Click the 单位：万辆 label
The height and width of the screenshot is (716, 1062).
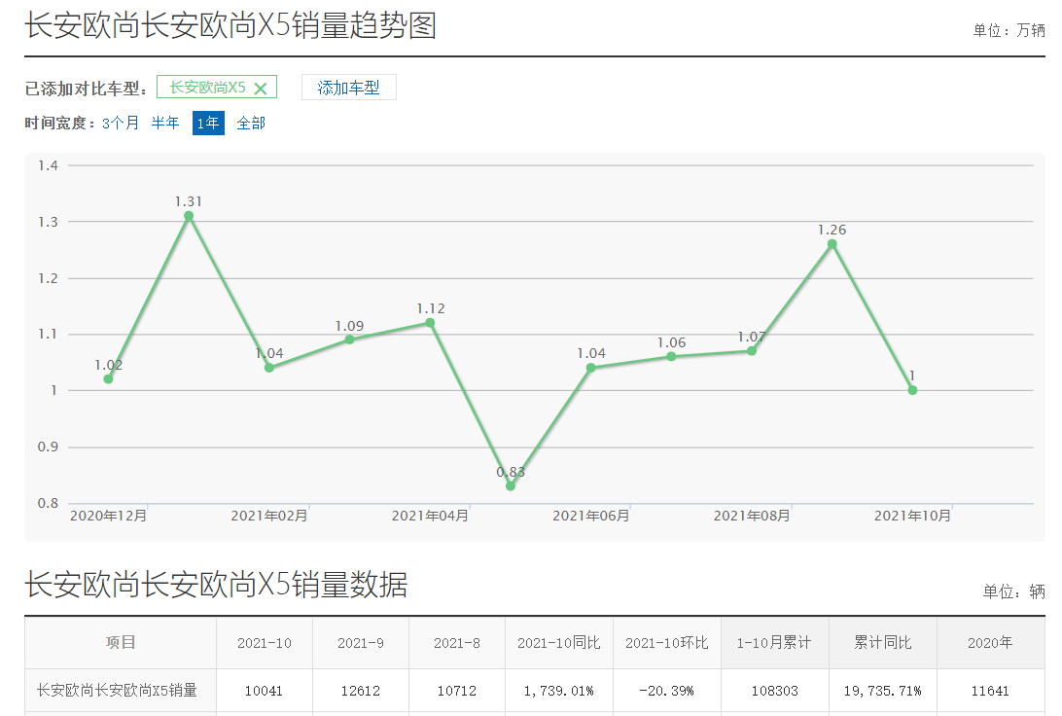point(1009,30)
